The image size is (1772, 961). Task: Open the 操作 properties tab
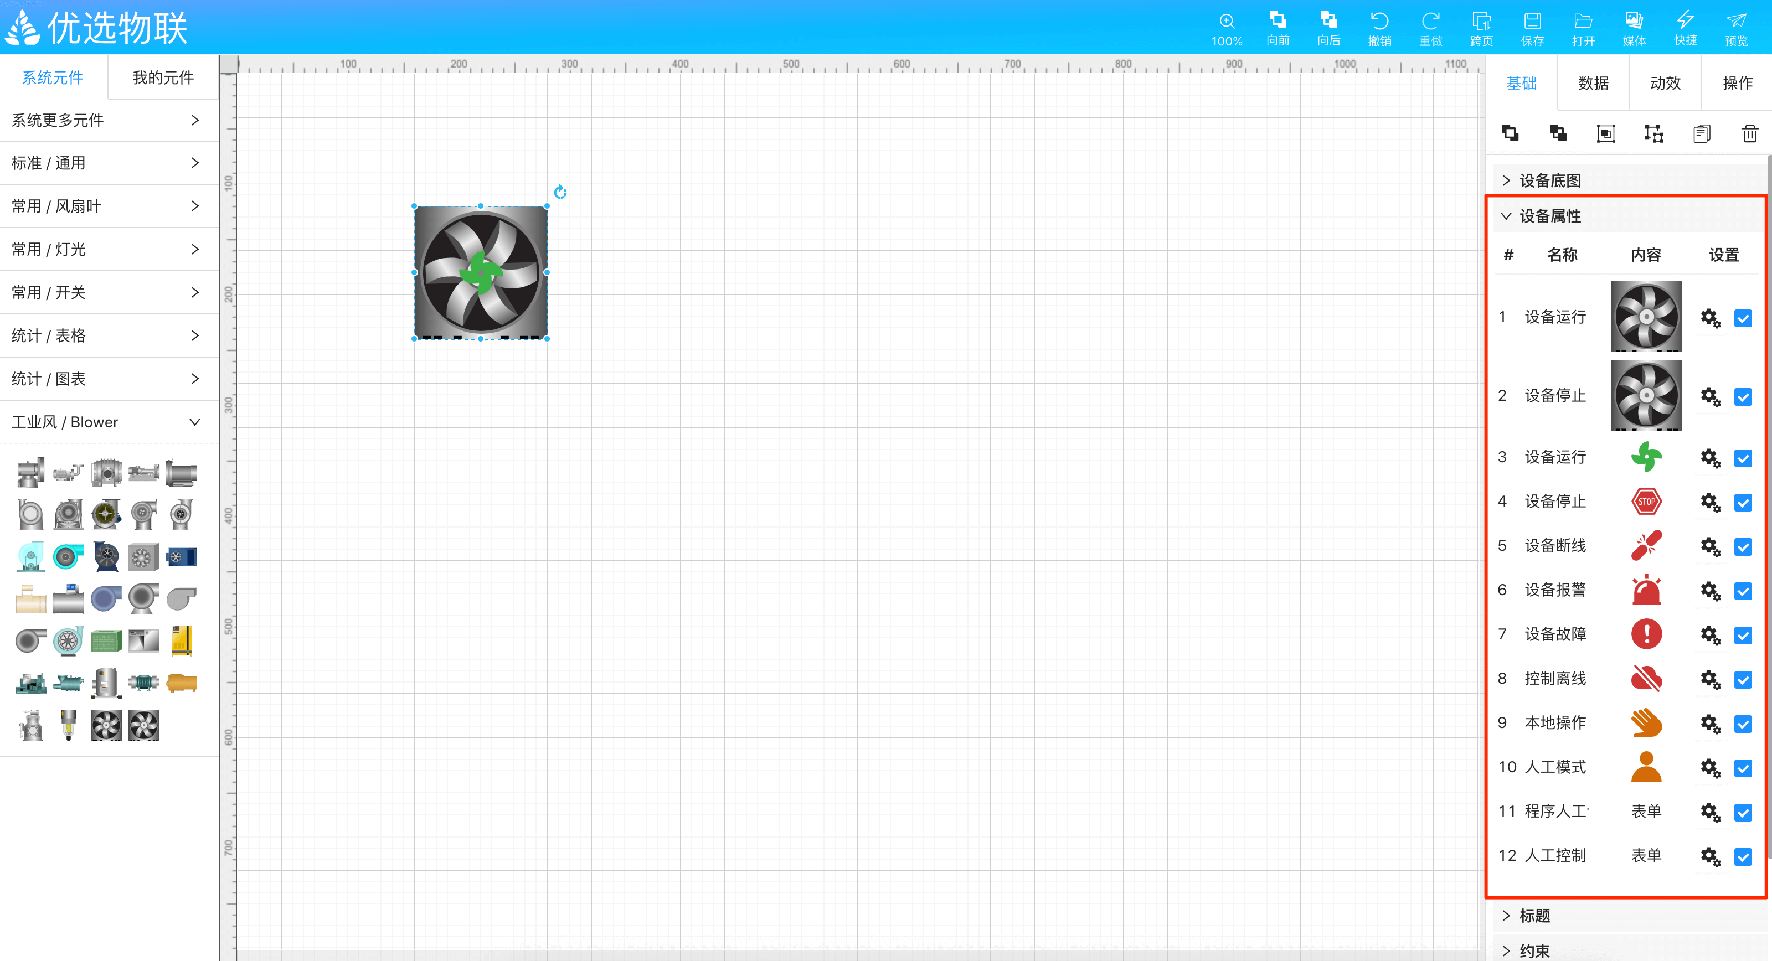point(1737,83)
